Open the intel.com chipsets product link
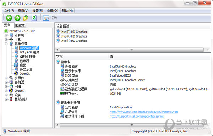 [143, 112]
